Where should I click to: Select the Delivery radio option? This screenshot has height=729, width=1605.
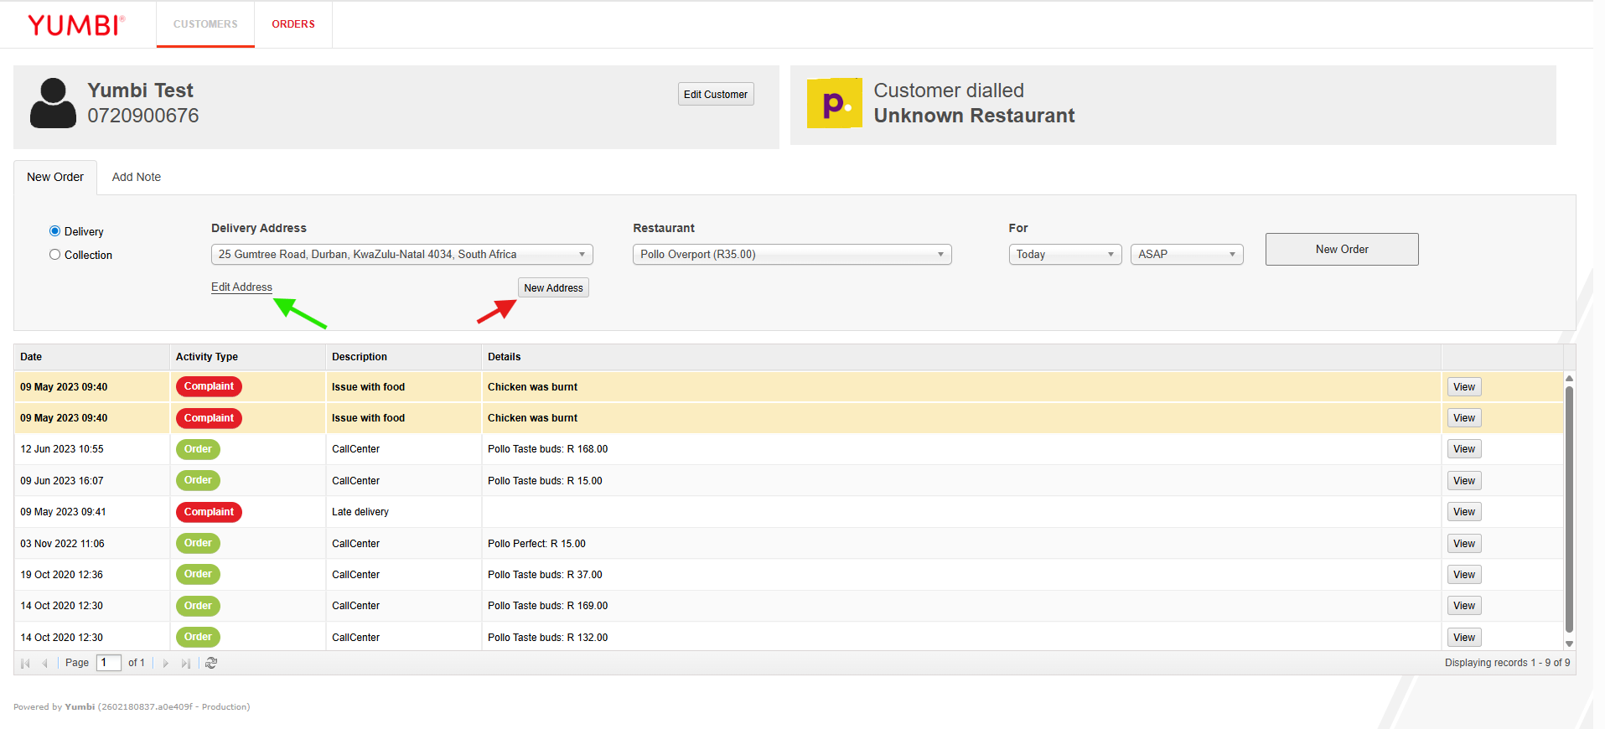[x=55, y=231]
